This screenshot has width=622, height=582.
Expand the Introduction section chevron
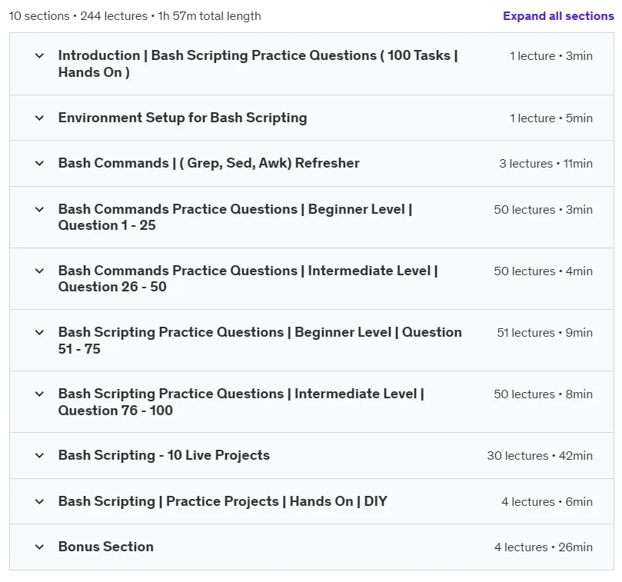(39, 55)
